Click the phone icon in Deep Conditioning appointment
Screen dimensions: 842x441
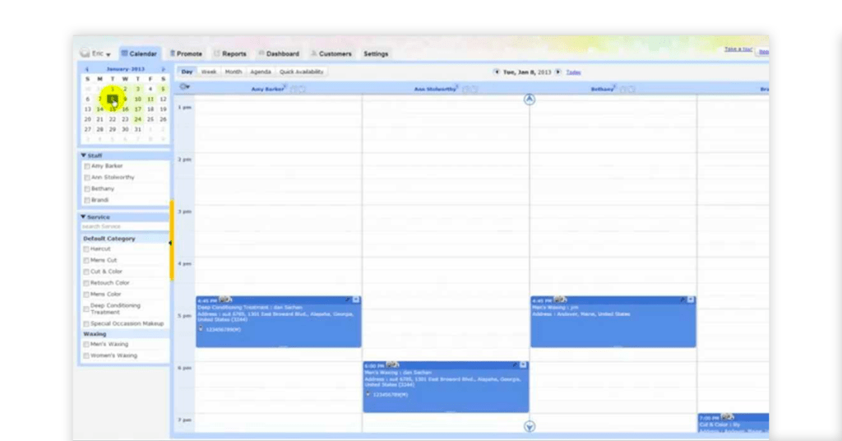(201, 329)
